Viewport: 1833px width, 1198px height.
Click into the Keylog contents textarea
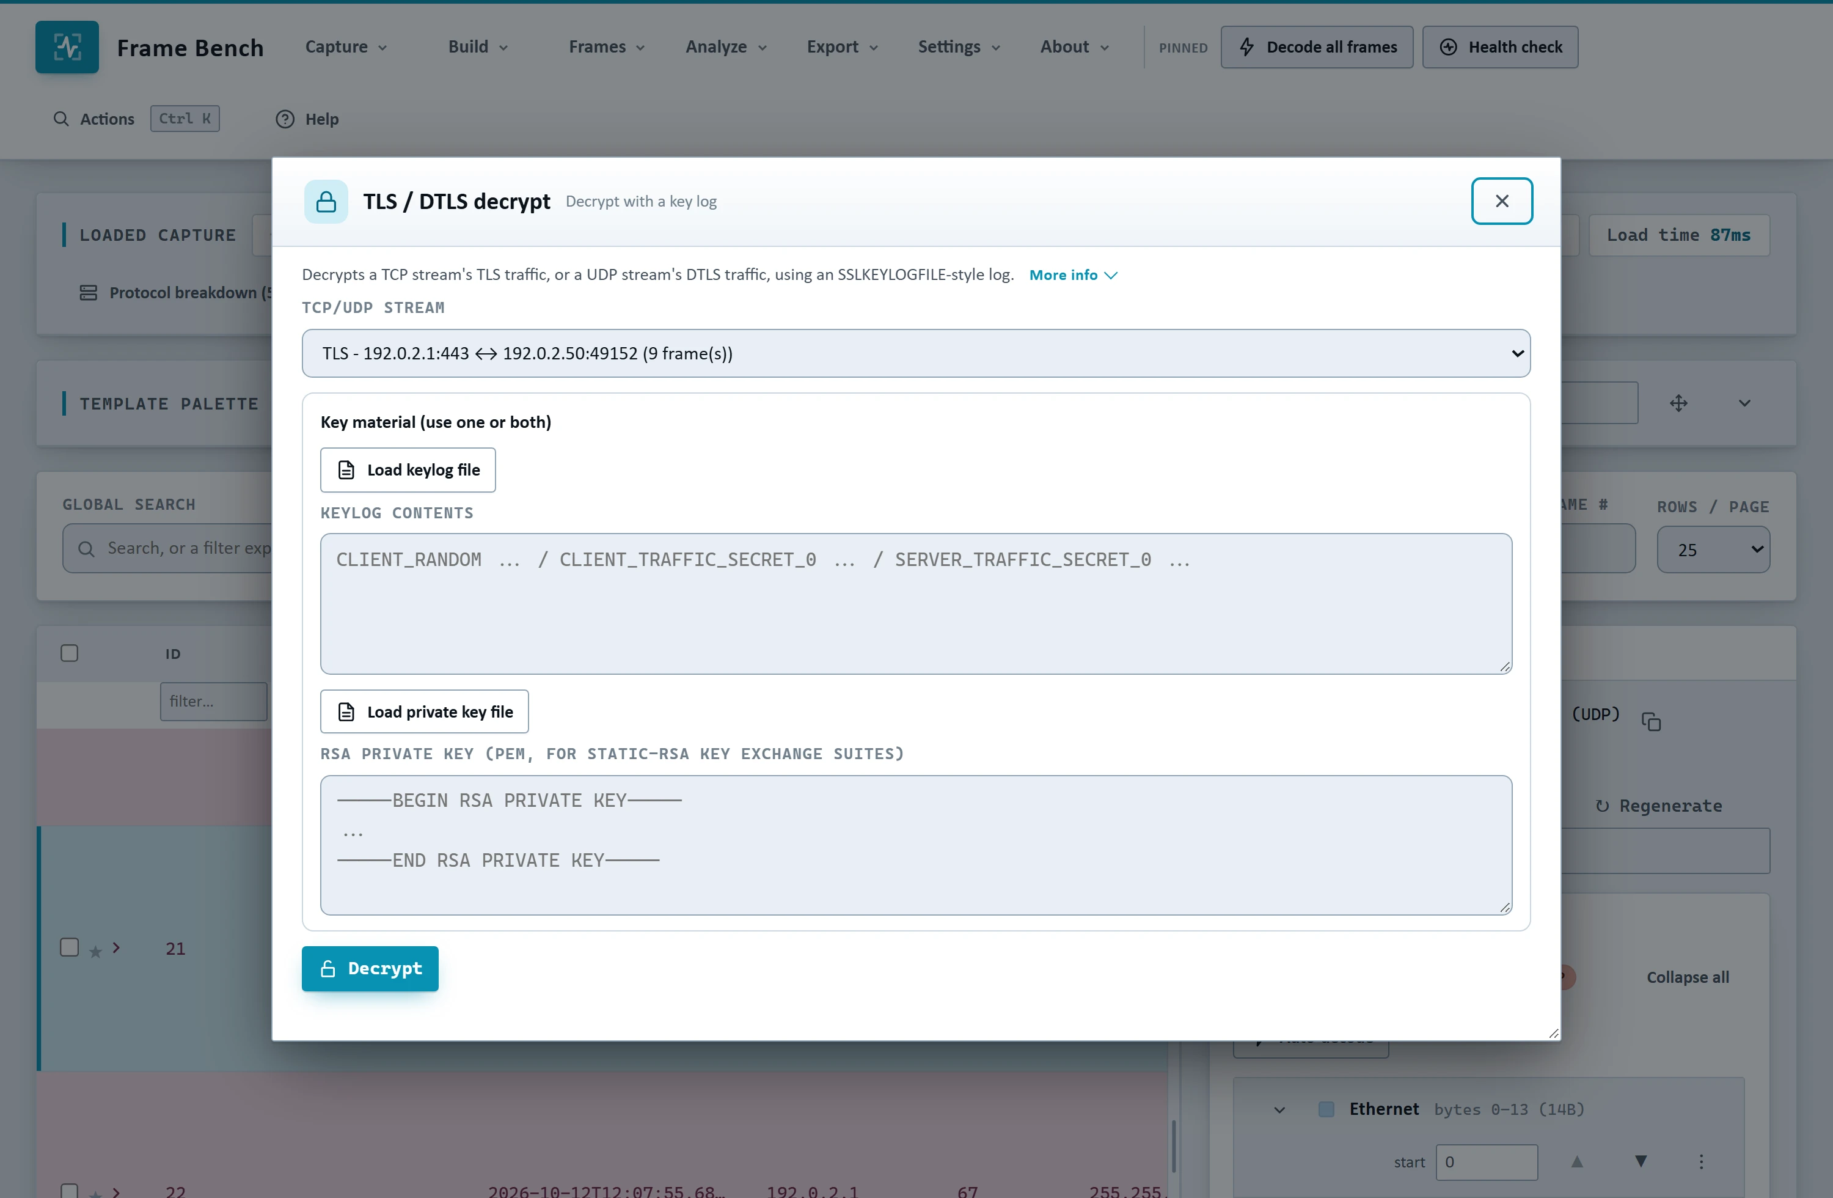916,604
